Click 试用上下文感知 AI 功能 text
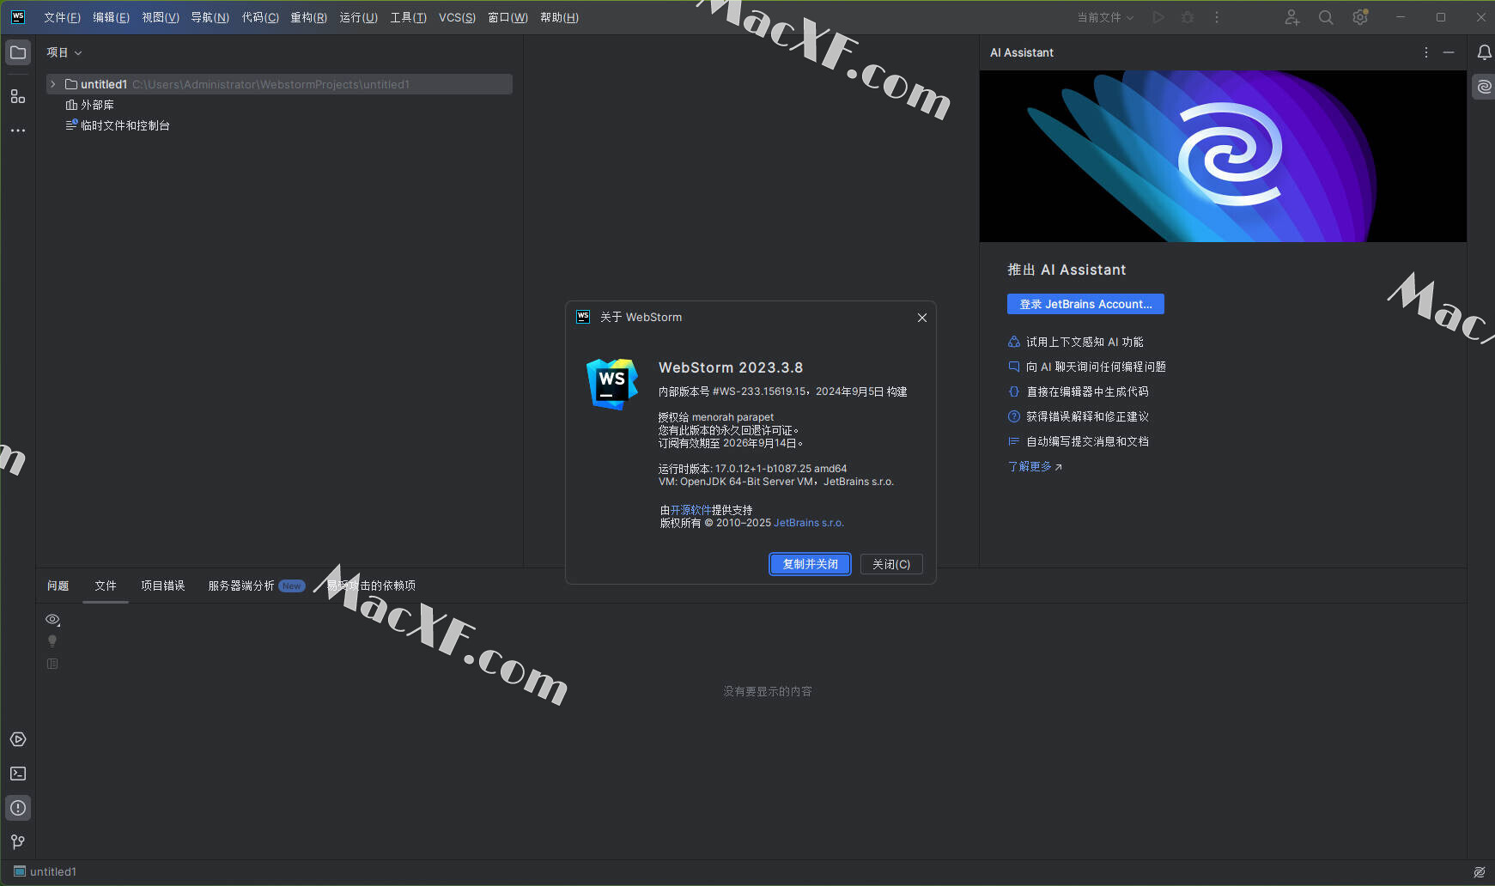Viewport: 1495px width, 886px height. 1085,342
